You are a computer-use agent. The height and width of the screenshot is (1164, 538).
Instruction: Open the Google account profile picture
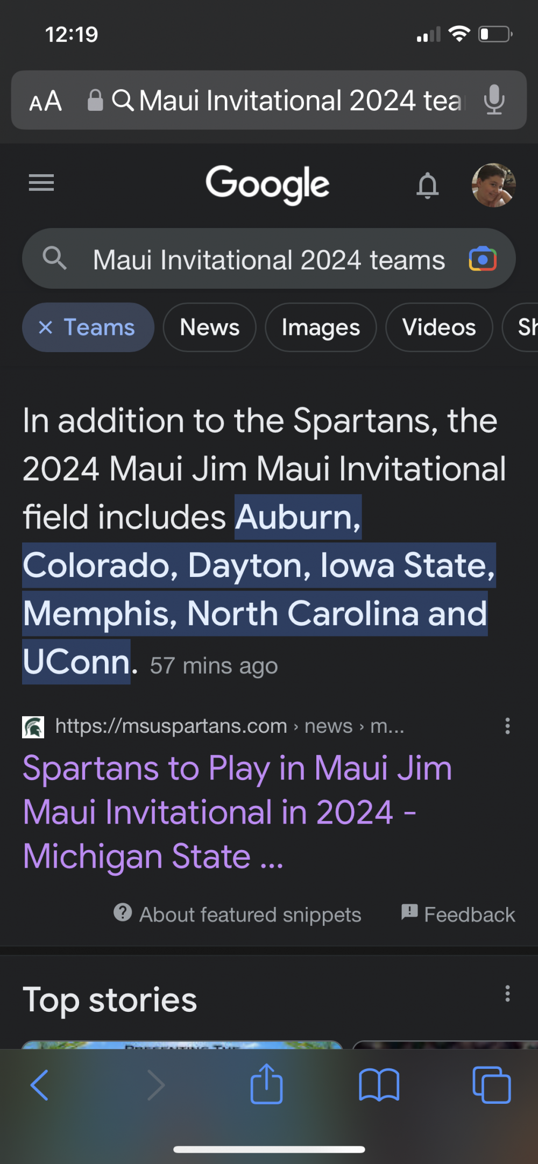click(493, 185)
